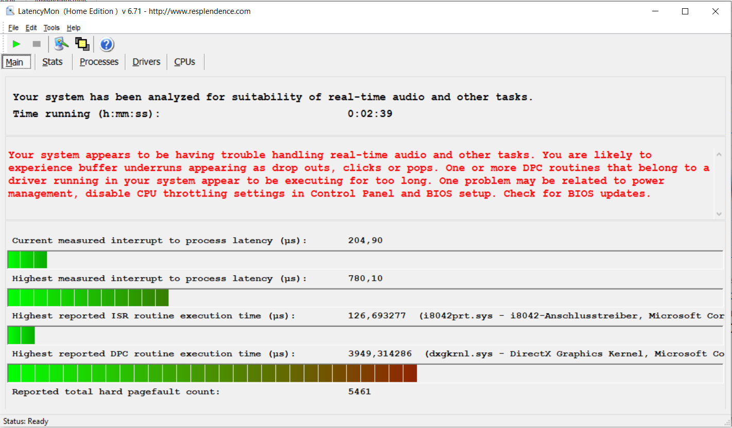Switch to the Processes tab

tap(99, 62)
